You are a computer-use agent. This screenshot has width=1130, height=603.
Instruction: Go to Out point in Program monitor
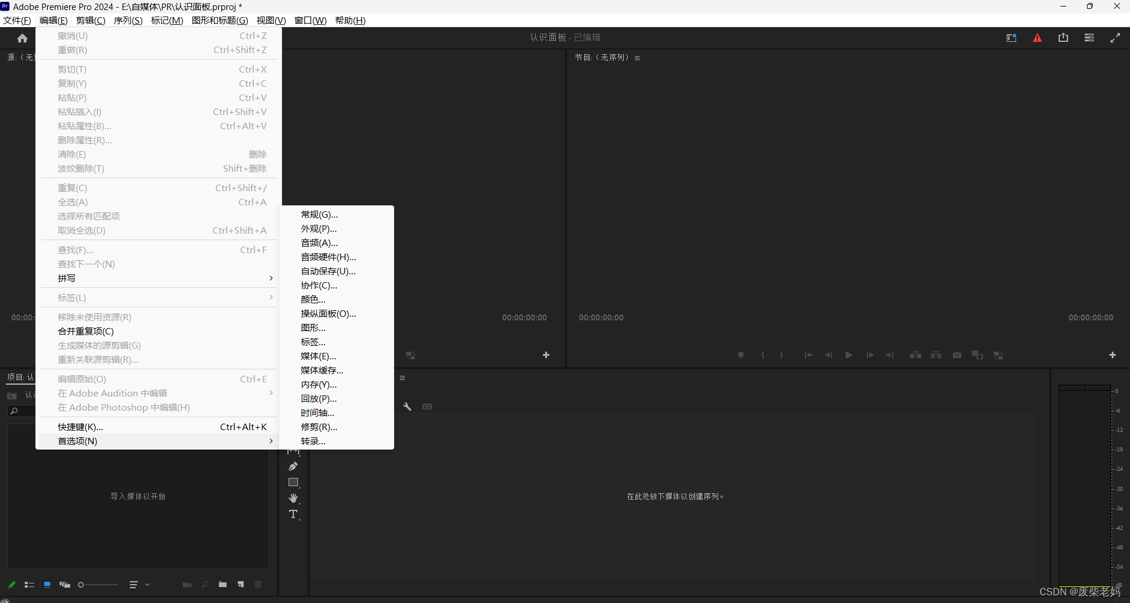point(890,355)
